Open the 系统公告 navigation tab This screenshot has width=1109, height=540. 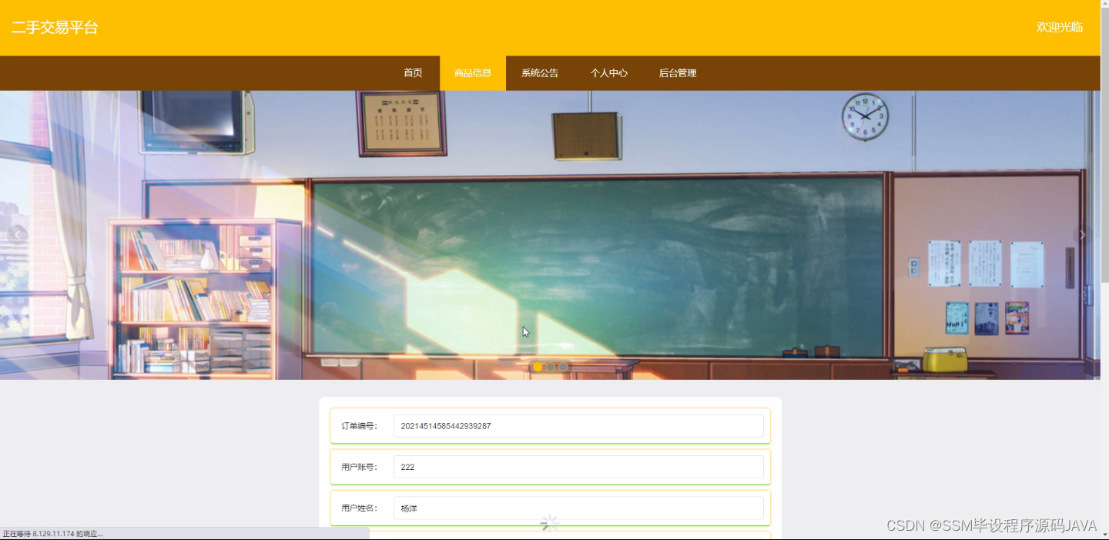pyautogui.click(x=540, y=73)
